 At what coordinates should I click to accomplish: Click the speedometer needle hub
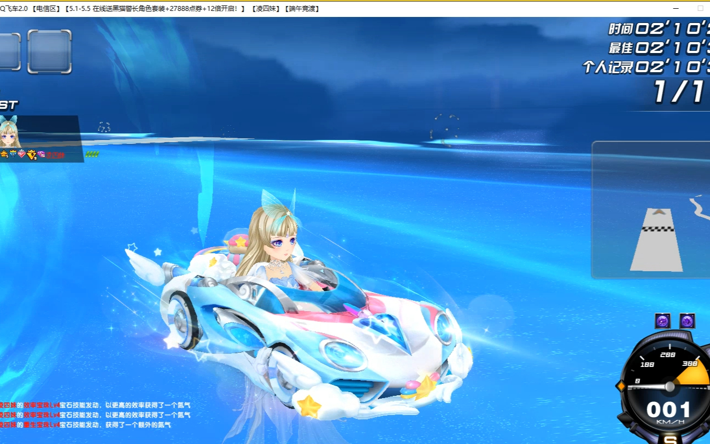tap(670, 387)
